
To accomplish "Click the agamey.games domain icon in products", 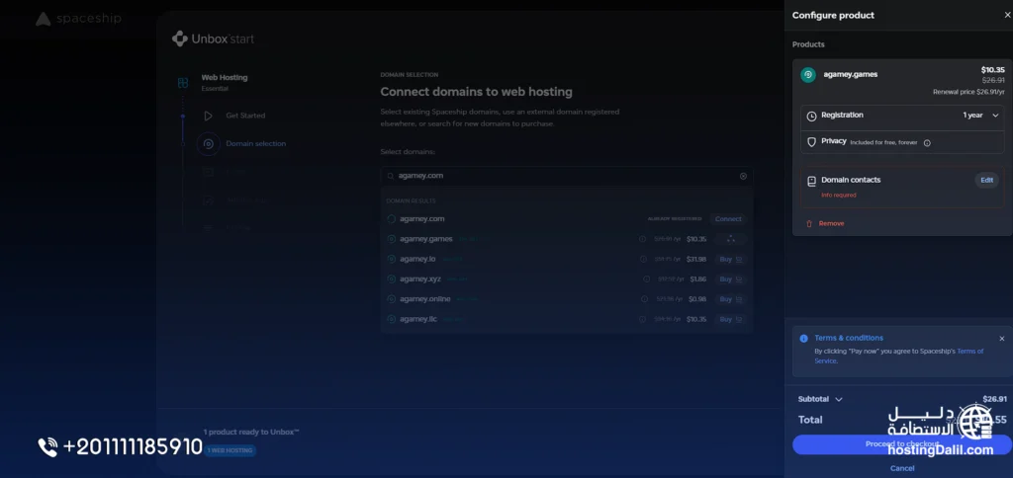I will (x=808, y=75).
